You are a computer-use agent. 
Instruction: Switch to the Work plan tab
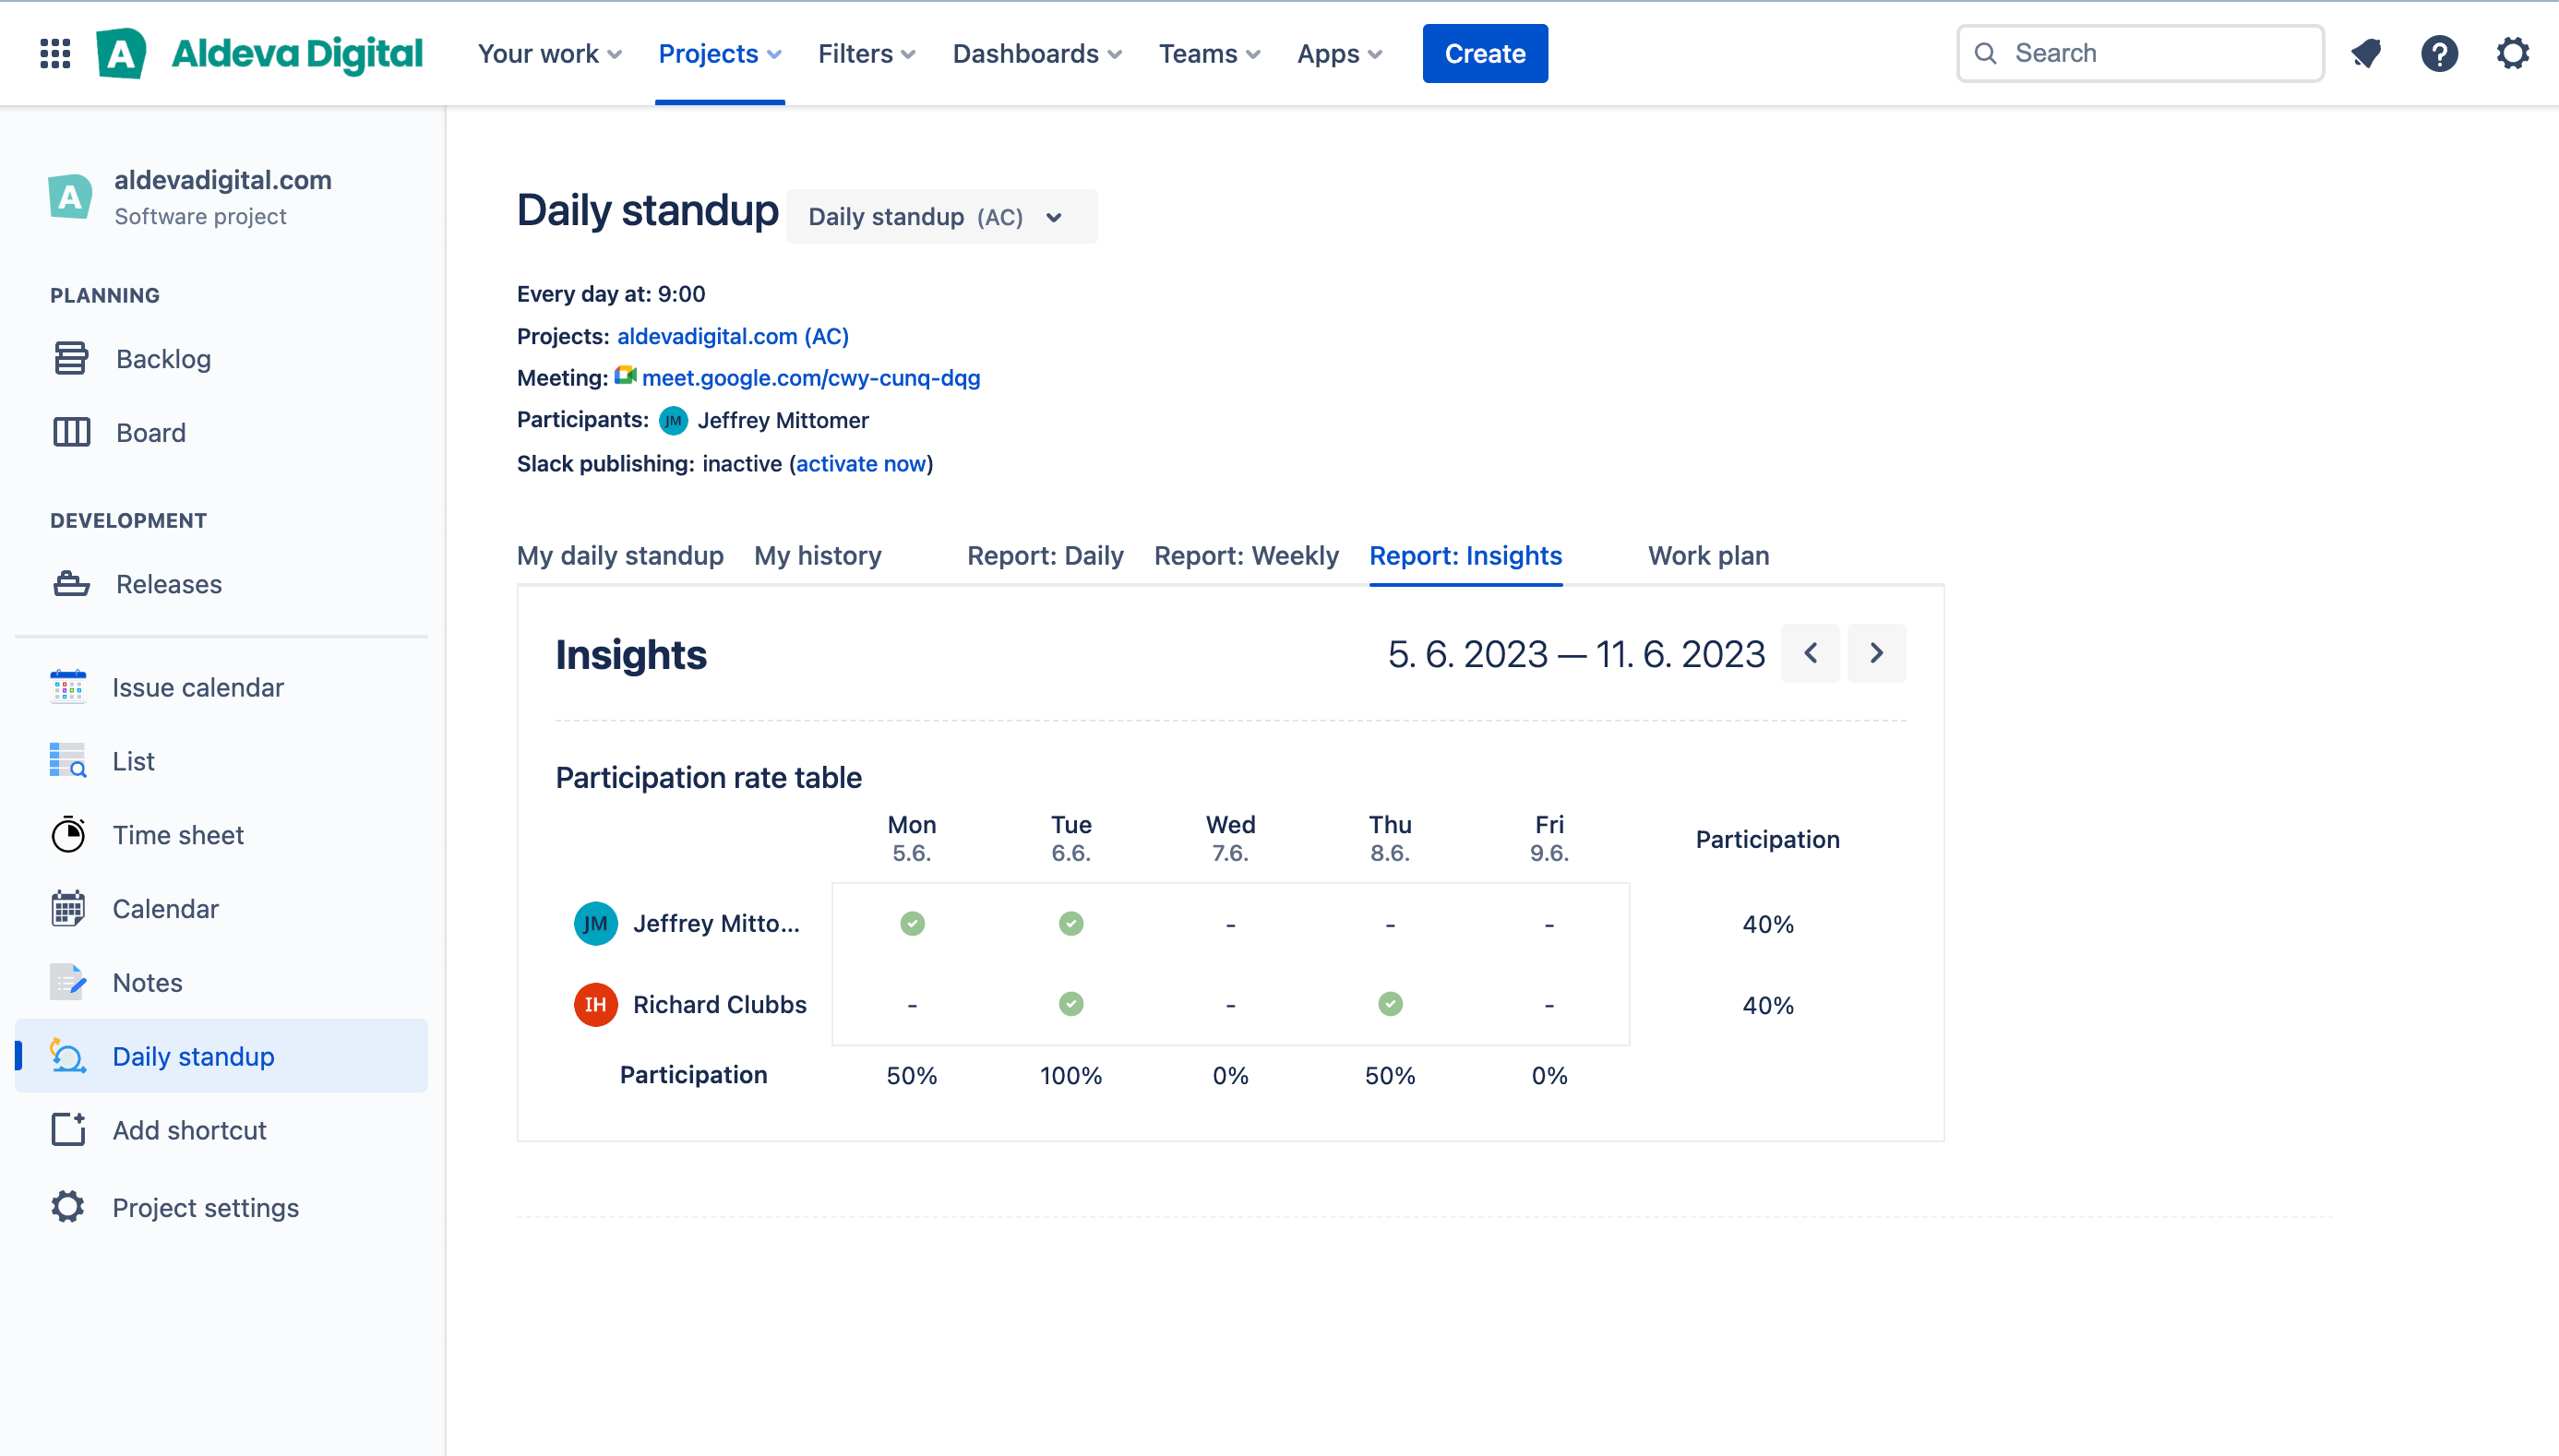point(1708,555)
